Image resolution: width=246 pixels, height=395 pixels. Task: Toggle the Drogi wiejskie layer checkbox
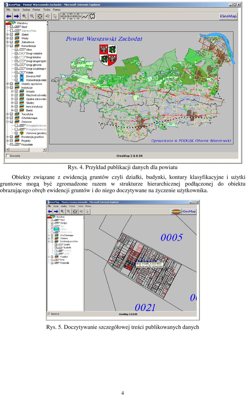(16, 53)
